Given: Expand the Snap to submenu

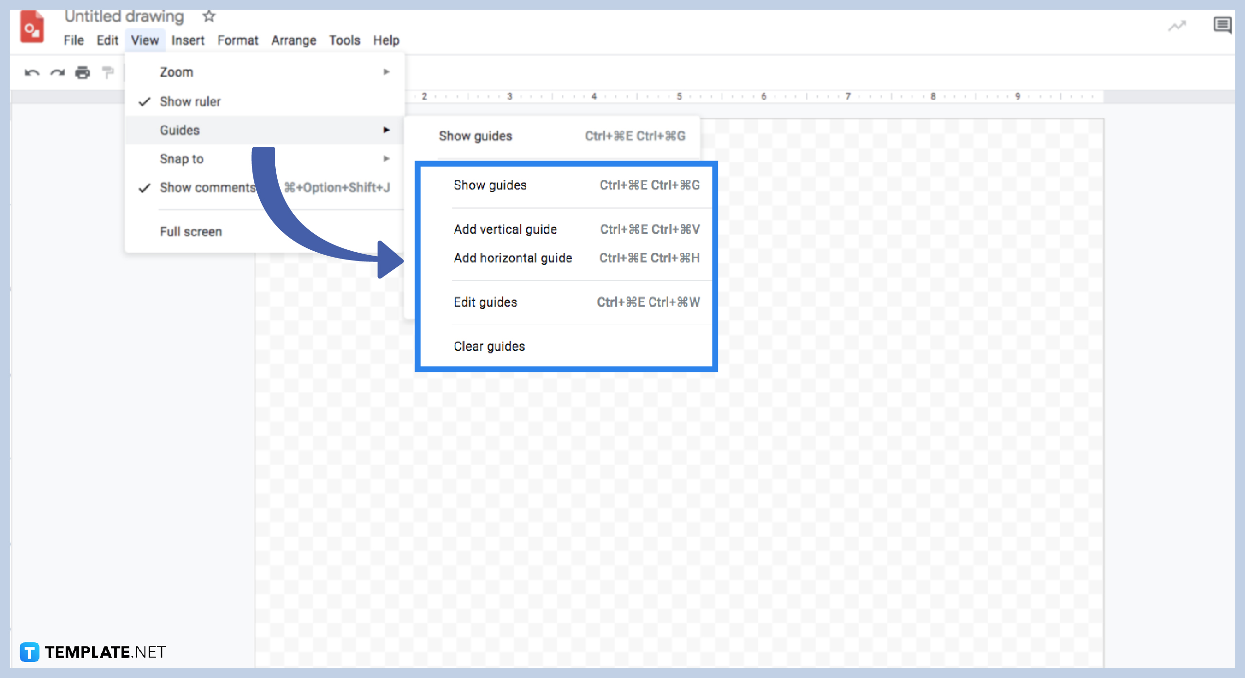Looking at the screenshot, I should click(x=181, y=158).
